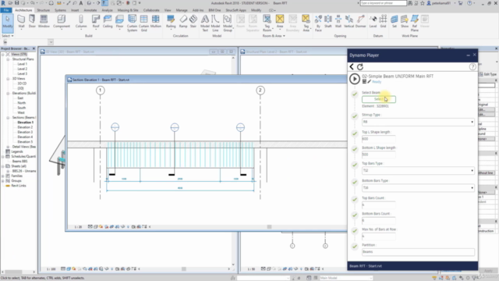Select the Door tool

pos(32,22)
